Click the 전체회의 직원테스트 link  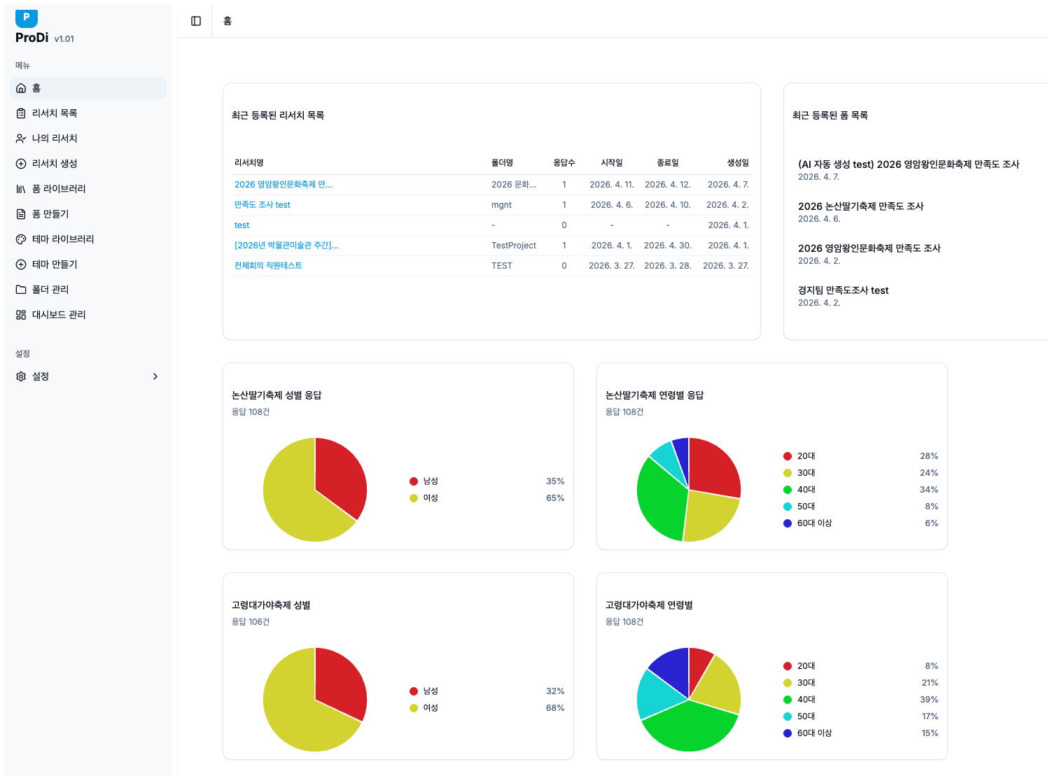point(268,266)
